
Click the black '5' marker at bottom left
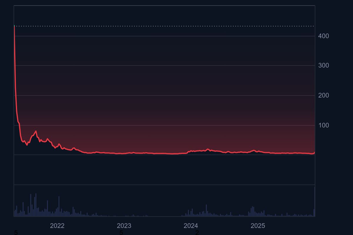[x=16, y=233]
